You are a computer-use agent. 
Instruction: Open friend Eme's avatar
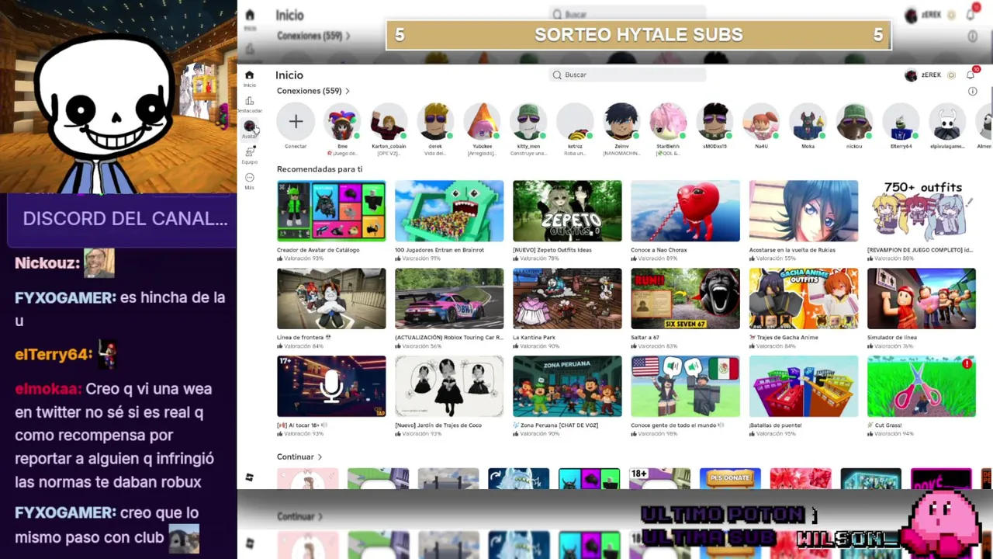342,121
